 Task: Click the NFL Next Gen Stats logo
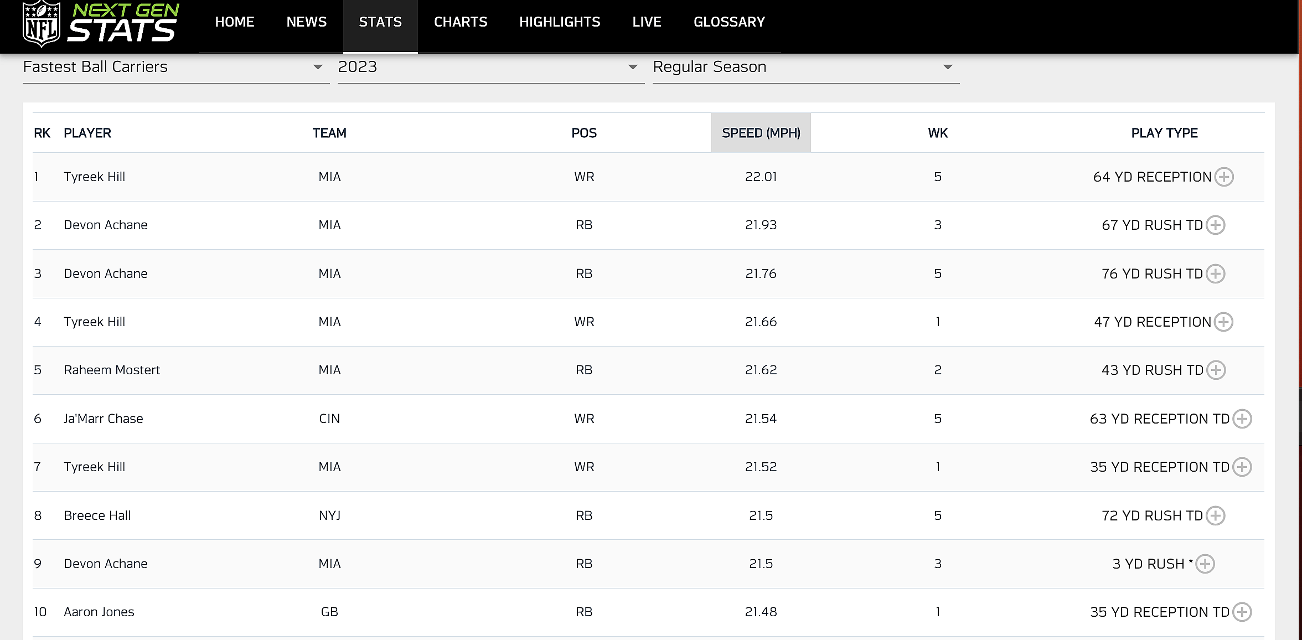point(101,24)
